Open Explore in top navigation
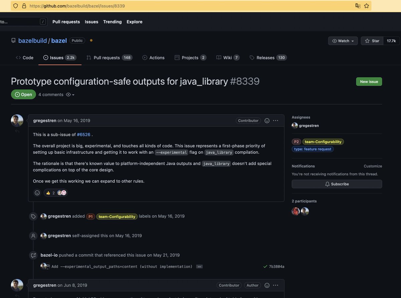Image resolution: width=401 pixels, height=298 pixels. point(134,22)
